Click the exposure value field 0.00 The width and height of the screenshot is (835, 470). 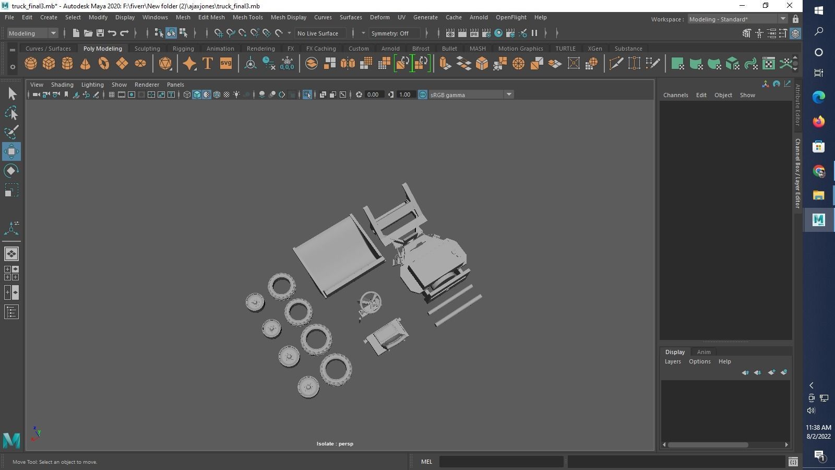(373, 95)
